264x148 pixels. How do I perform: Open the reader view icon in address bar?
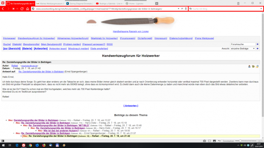[182, 9]
